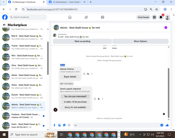This screenshot has height=138, width=175.
Task: Focus the Search Facebook field
Action: 28,17
